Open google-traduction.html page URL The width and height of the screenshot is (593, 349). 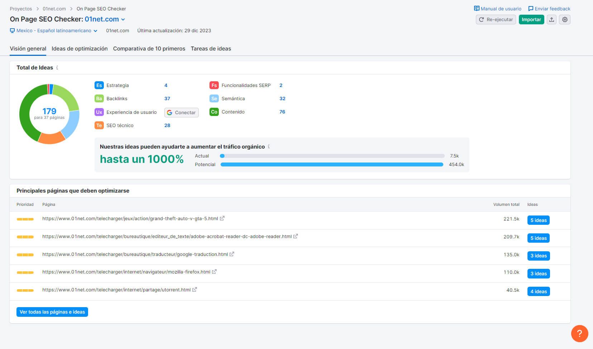pyautogui.click(x=135, y=254)
